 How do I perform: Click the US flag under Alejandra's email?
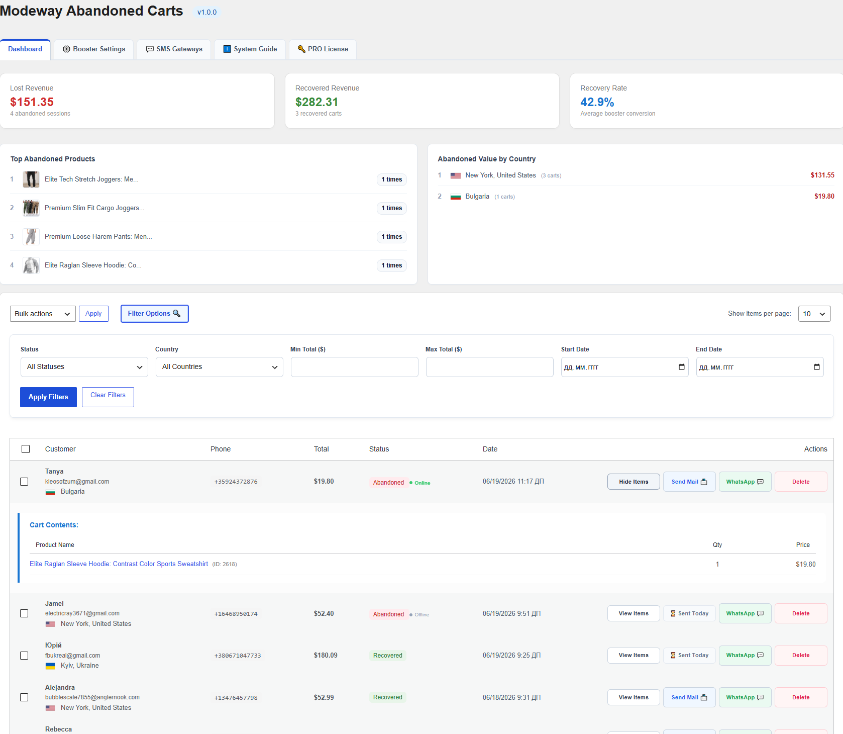point(50,708)
